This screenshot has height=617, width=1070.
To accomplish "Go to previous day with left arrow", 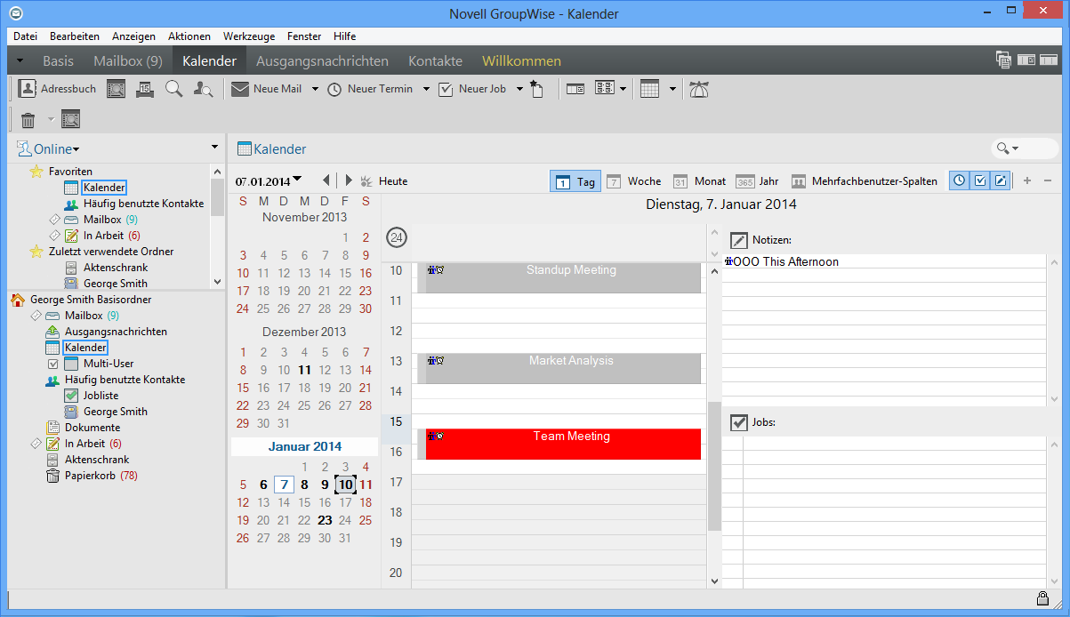I will (326, 180).
